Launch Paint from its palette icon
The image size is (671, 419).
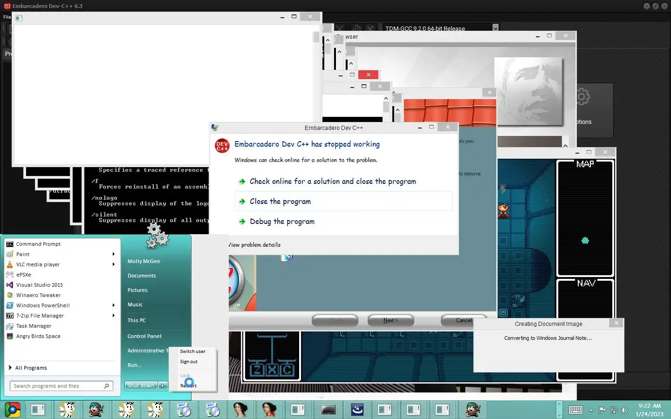(x=10, y=254)
